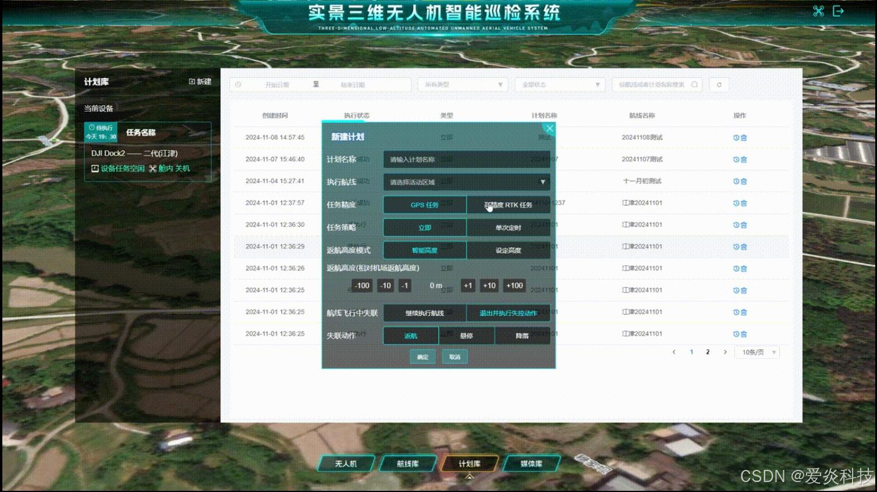
Task: Decrease return altitude by 100
Action: pyautogui.click(x=362, y=286)
